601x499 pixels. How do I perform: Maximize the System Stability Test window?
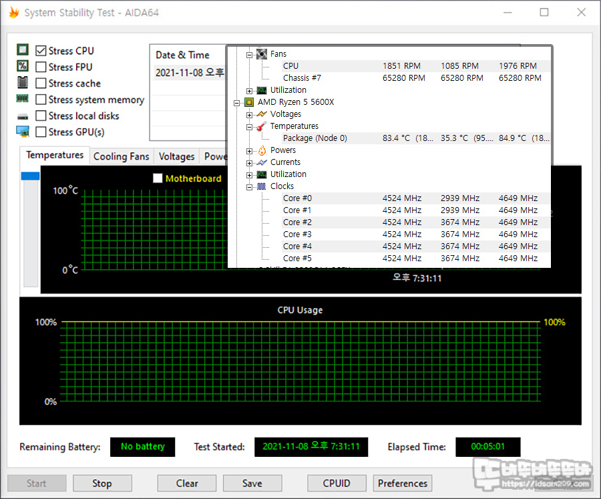pyautogui.click(x=544, y=12)
